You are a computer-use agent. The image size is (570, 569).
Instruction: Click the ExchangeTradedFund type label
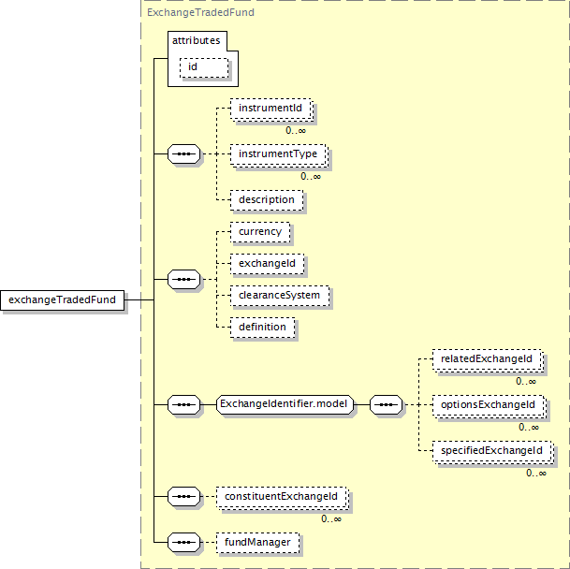click(x=200, y=13)
